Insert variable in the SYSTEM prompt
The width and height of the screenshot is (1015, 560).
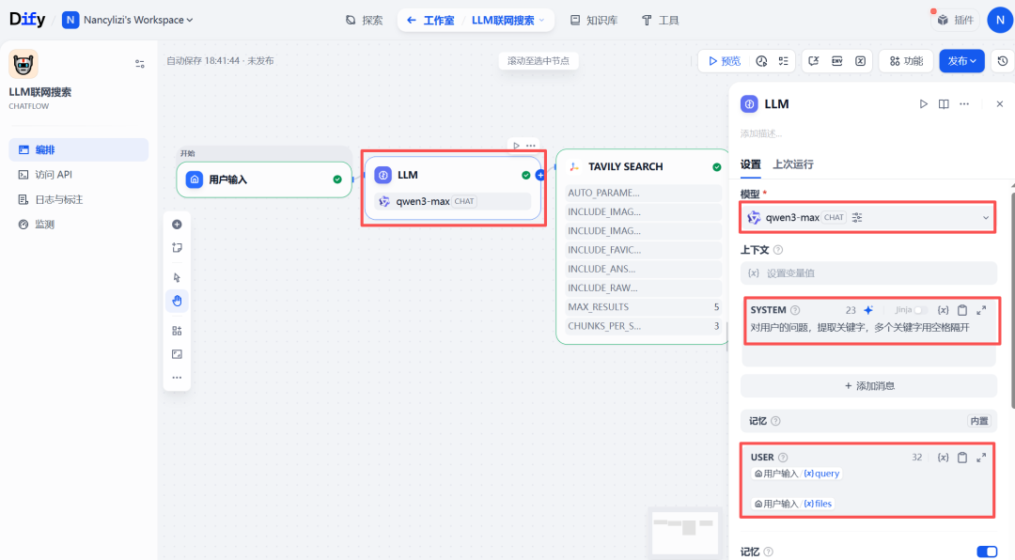tap(944, 310)
